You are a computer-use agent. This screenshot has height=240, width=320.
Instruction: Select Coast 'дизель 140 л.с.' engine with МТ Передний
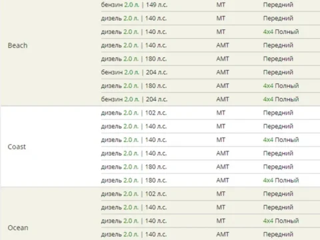point(134,127)
